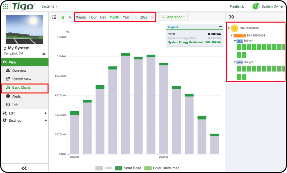
Task: Click the Alerts exclamation icon
Action: (x=8, y=96)
